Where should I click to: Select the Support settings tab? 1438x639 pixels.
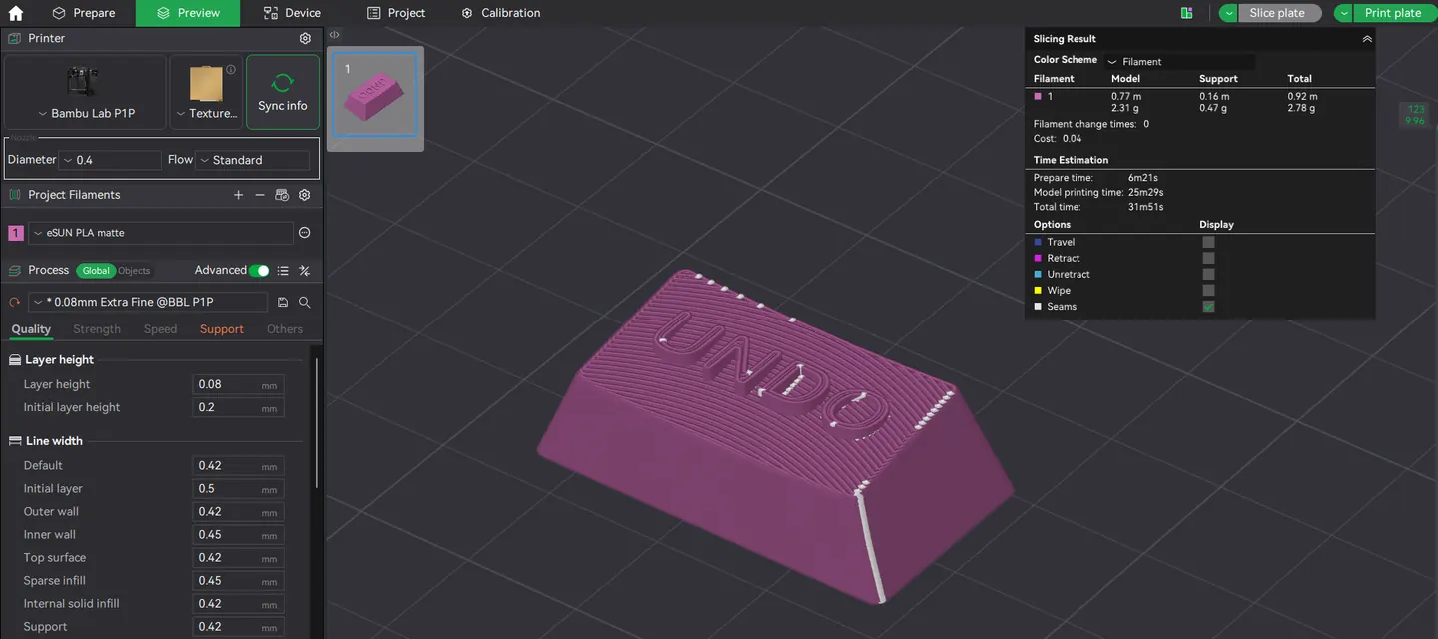222,329
